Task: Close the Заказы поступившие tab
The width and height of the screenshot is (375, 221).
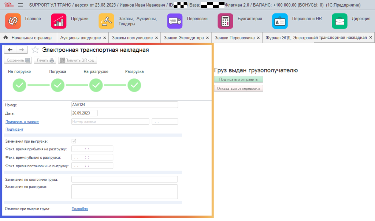Action: click(x=156, y=38)
